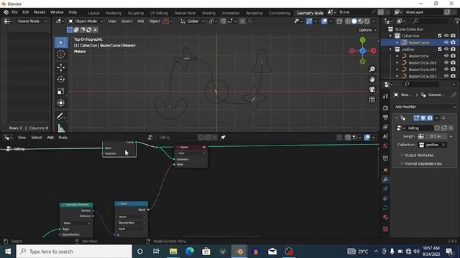Open Windows Start menu
The width and height of the screenshot is (460, 258).
point(8,252)
